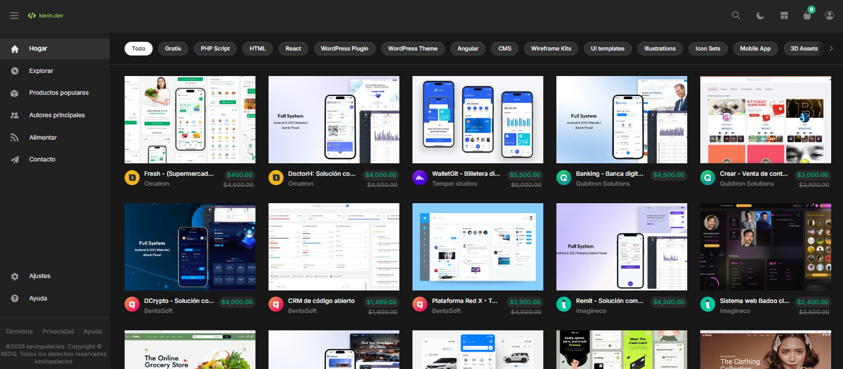Open Autores principales in sidebar
Viewport: 843px width, 369px height.
pyautogui.click(x=55, y=115)
